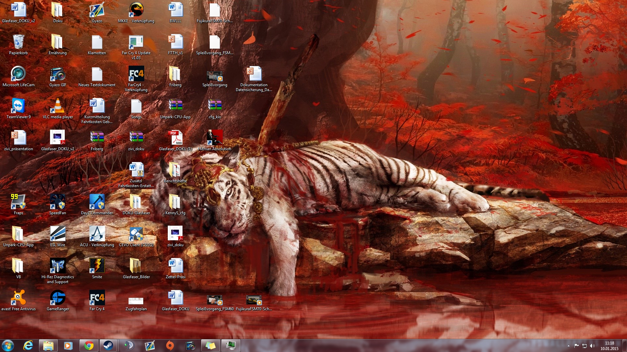Select the Ernährung folder
The image size is (627, 352).
pyautogui.click(x=58, y=44)
